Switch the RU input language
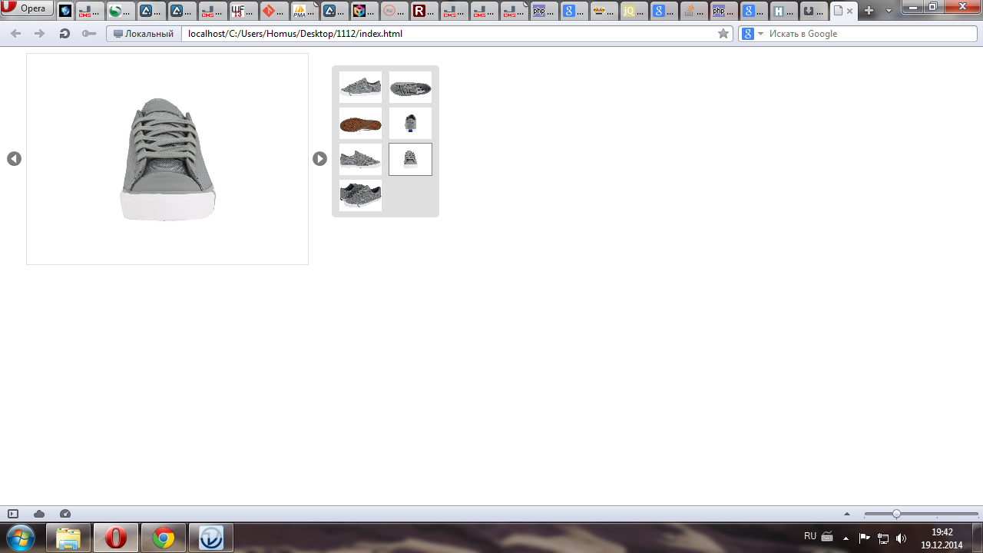The width and height of the screenshot is (983, 553). (x=810, y=536)
